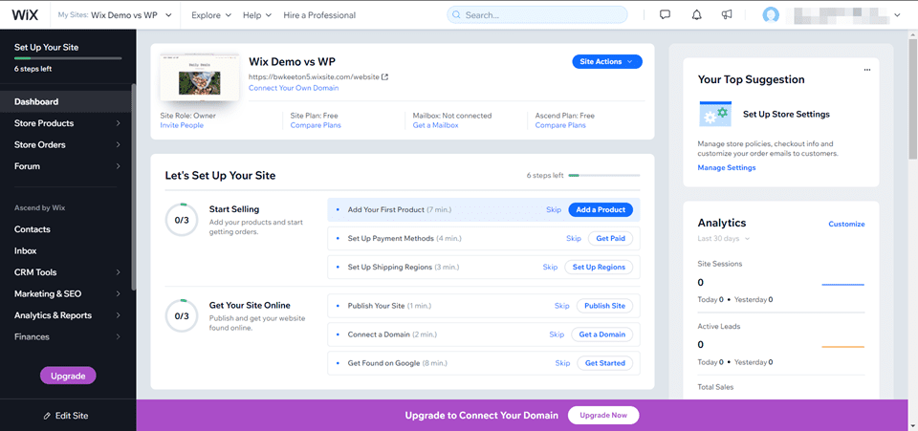The image size is (918, 431).
Task: Click Get a Mailbox link
Action: [x=436, y=125]
